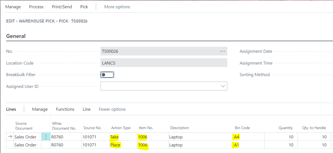Expand the Assigned User ID dropdown
Screen dimensions: 333x153
(223, 86)
